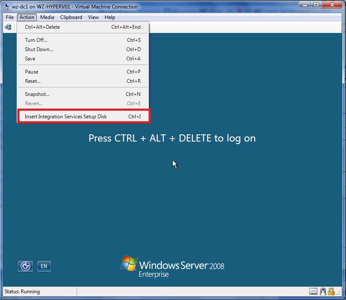Click the mouse status icon
Screen dimensions: 346x300
[x=323, y=292]
